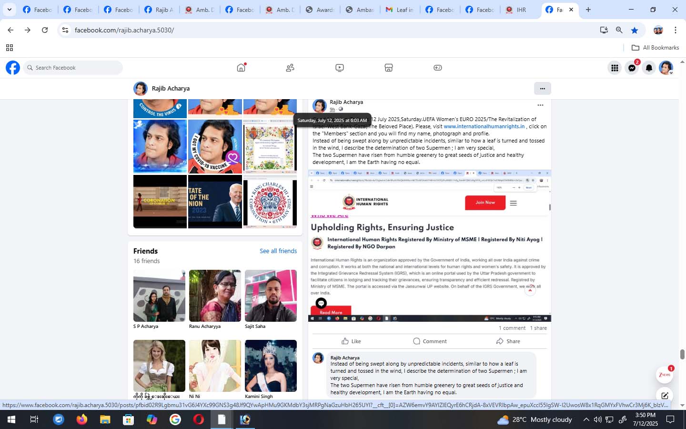Image resolution: width=686 pixels, height=429 pixels.
Task: Reload the page
Action: pos(45,30)
